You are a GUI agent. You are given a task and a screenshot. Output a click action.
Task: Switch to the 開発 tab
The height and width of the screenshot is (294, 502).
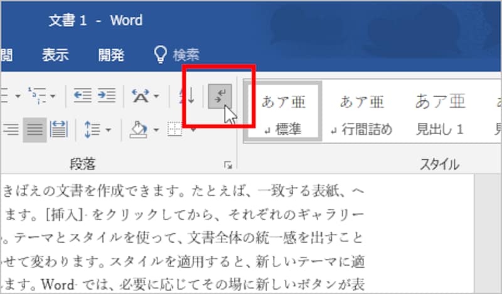point(111,55)
